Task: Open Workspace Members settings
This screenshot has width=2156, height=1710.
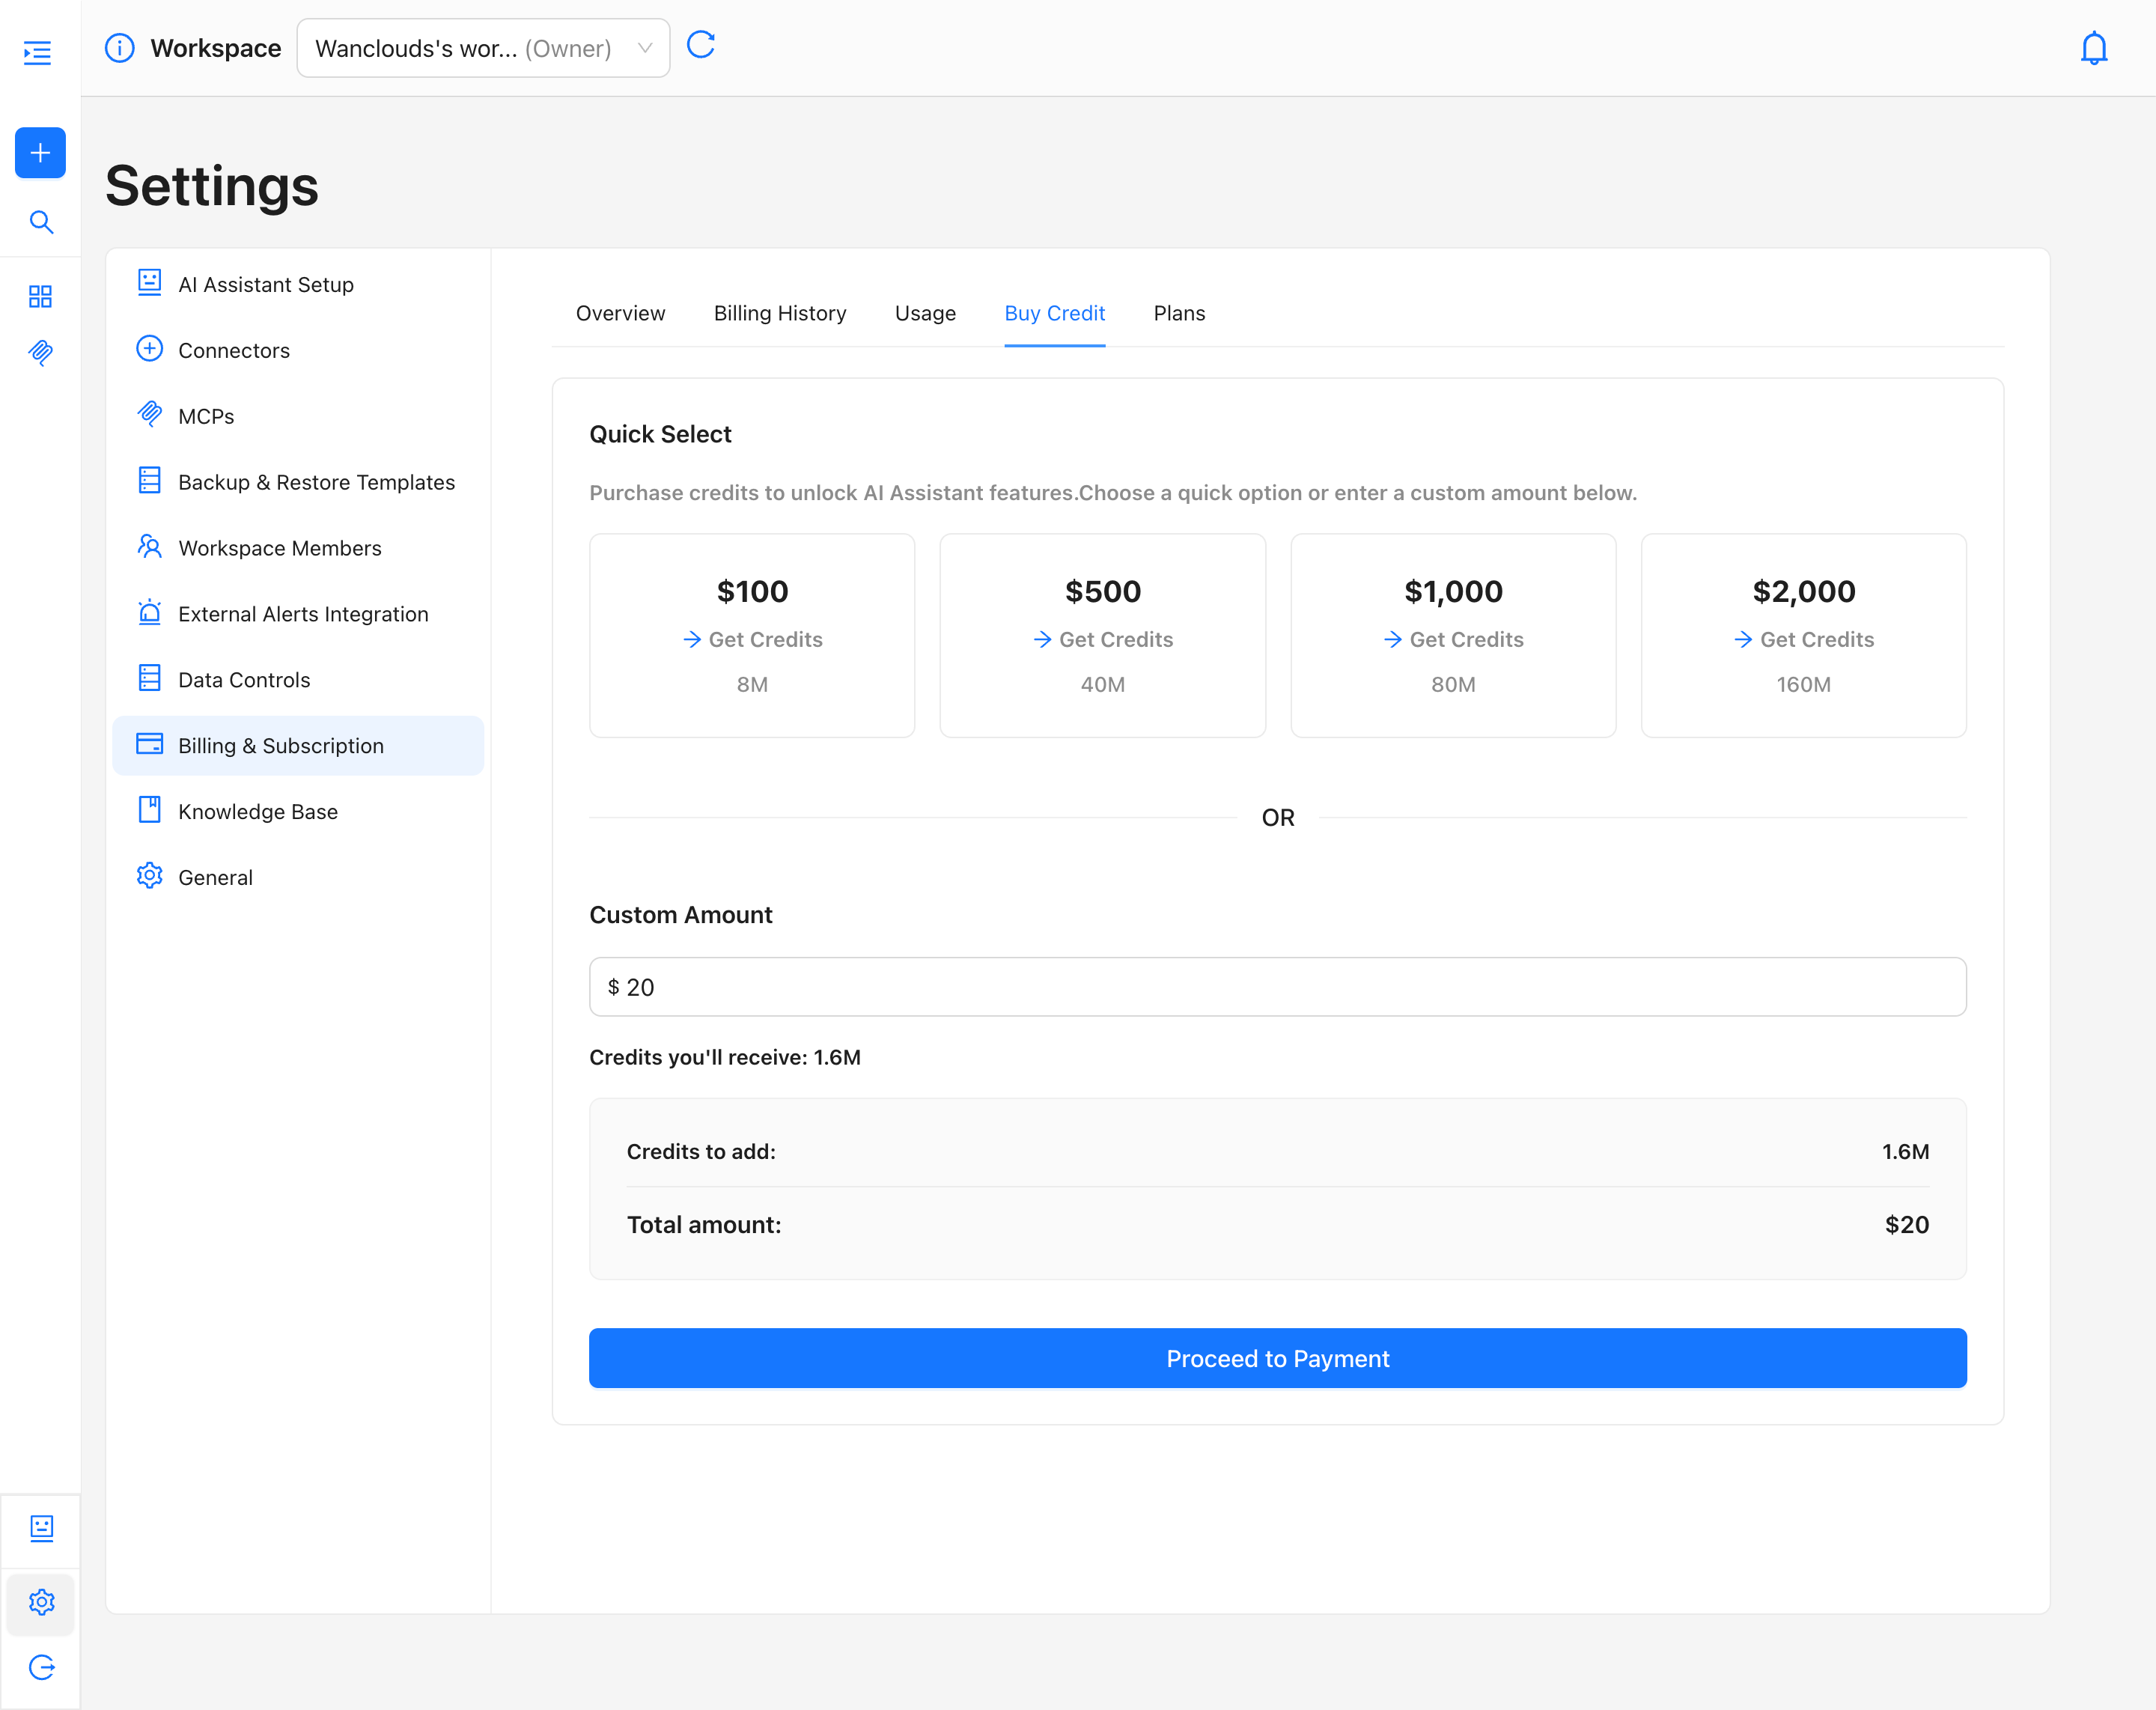Action: (279, 548)
